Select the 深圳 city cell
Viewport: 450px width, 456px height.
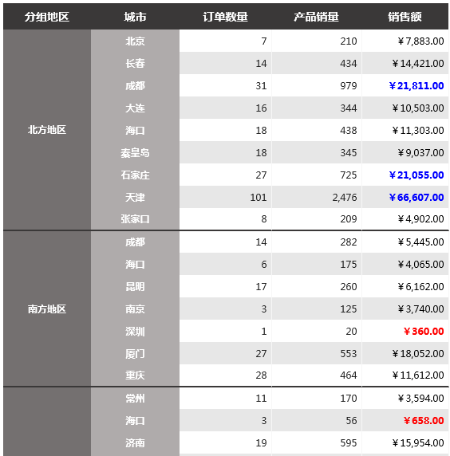point(135,331)
